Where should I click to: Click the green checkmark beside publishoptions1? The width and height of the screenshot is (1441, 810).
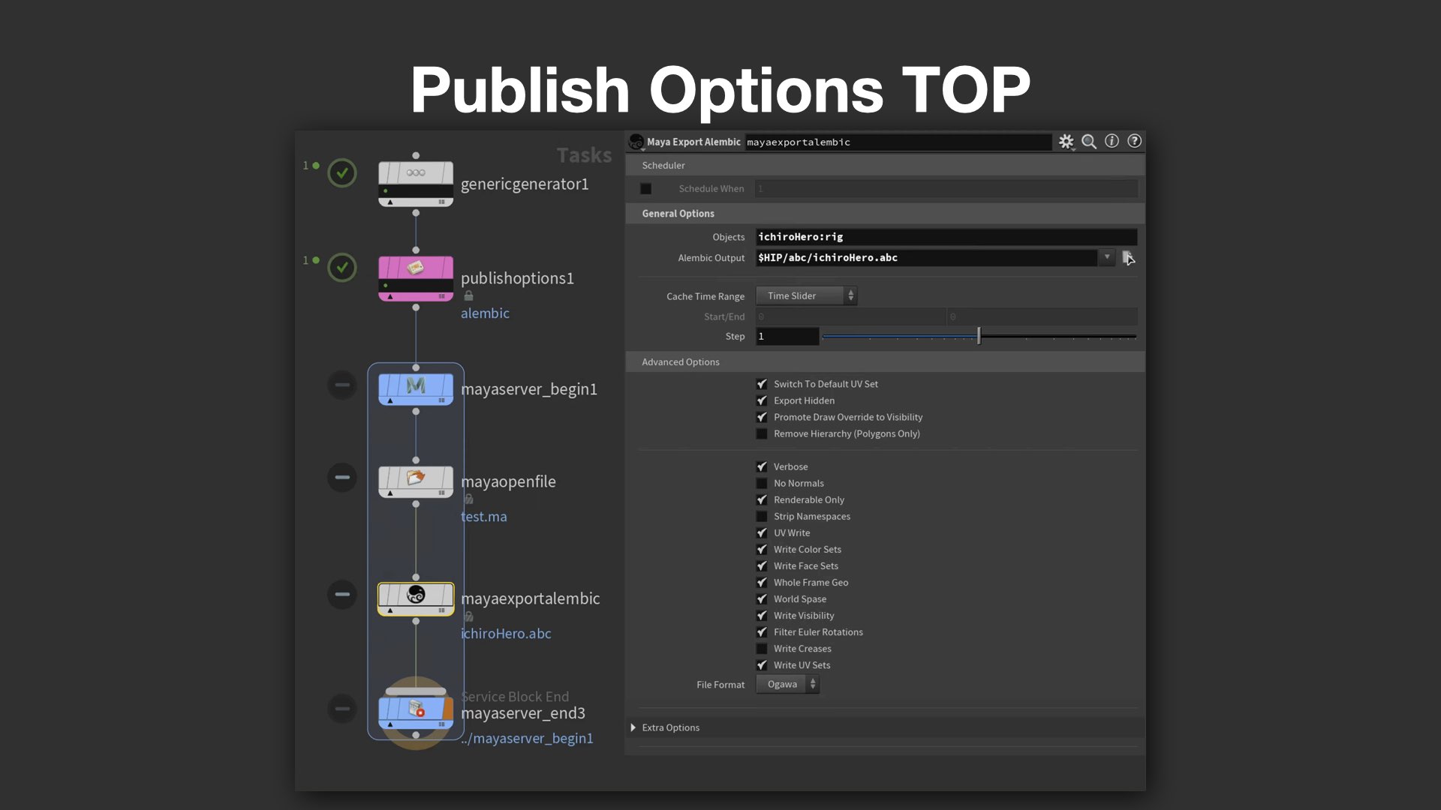pyautogui.click(x=342, y=268)
